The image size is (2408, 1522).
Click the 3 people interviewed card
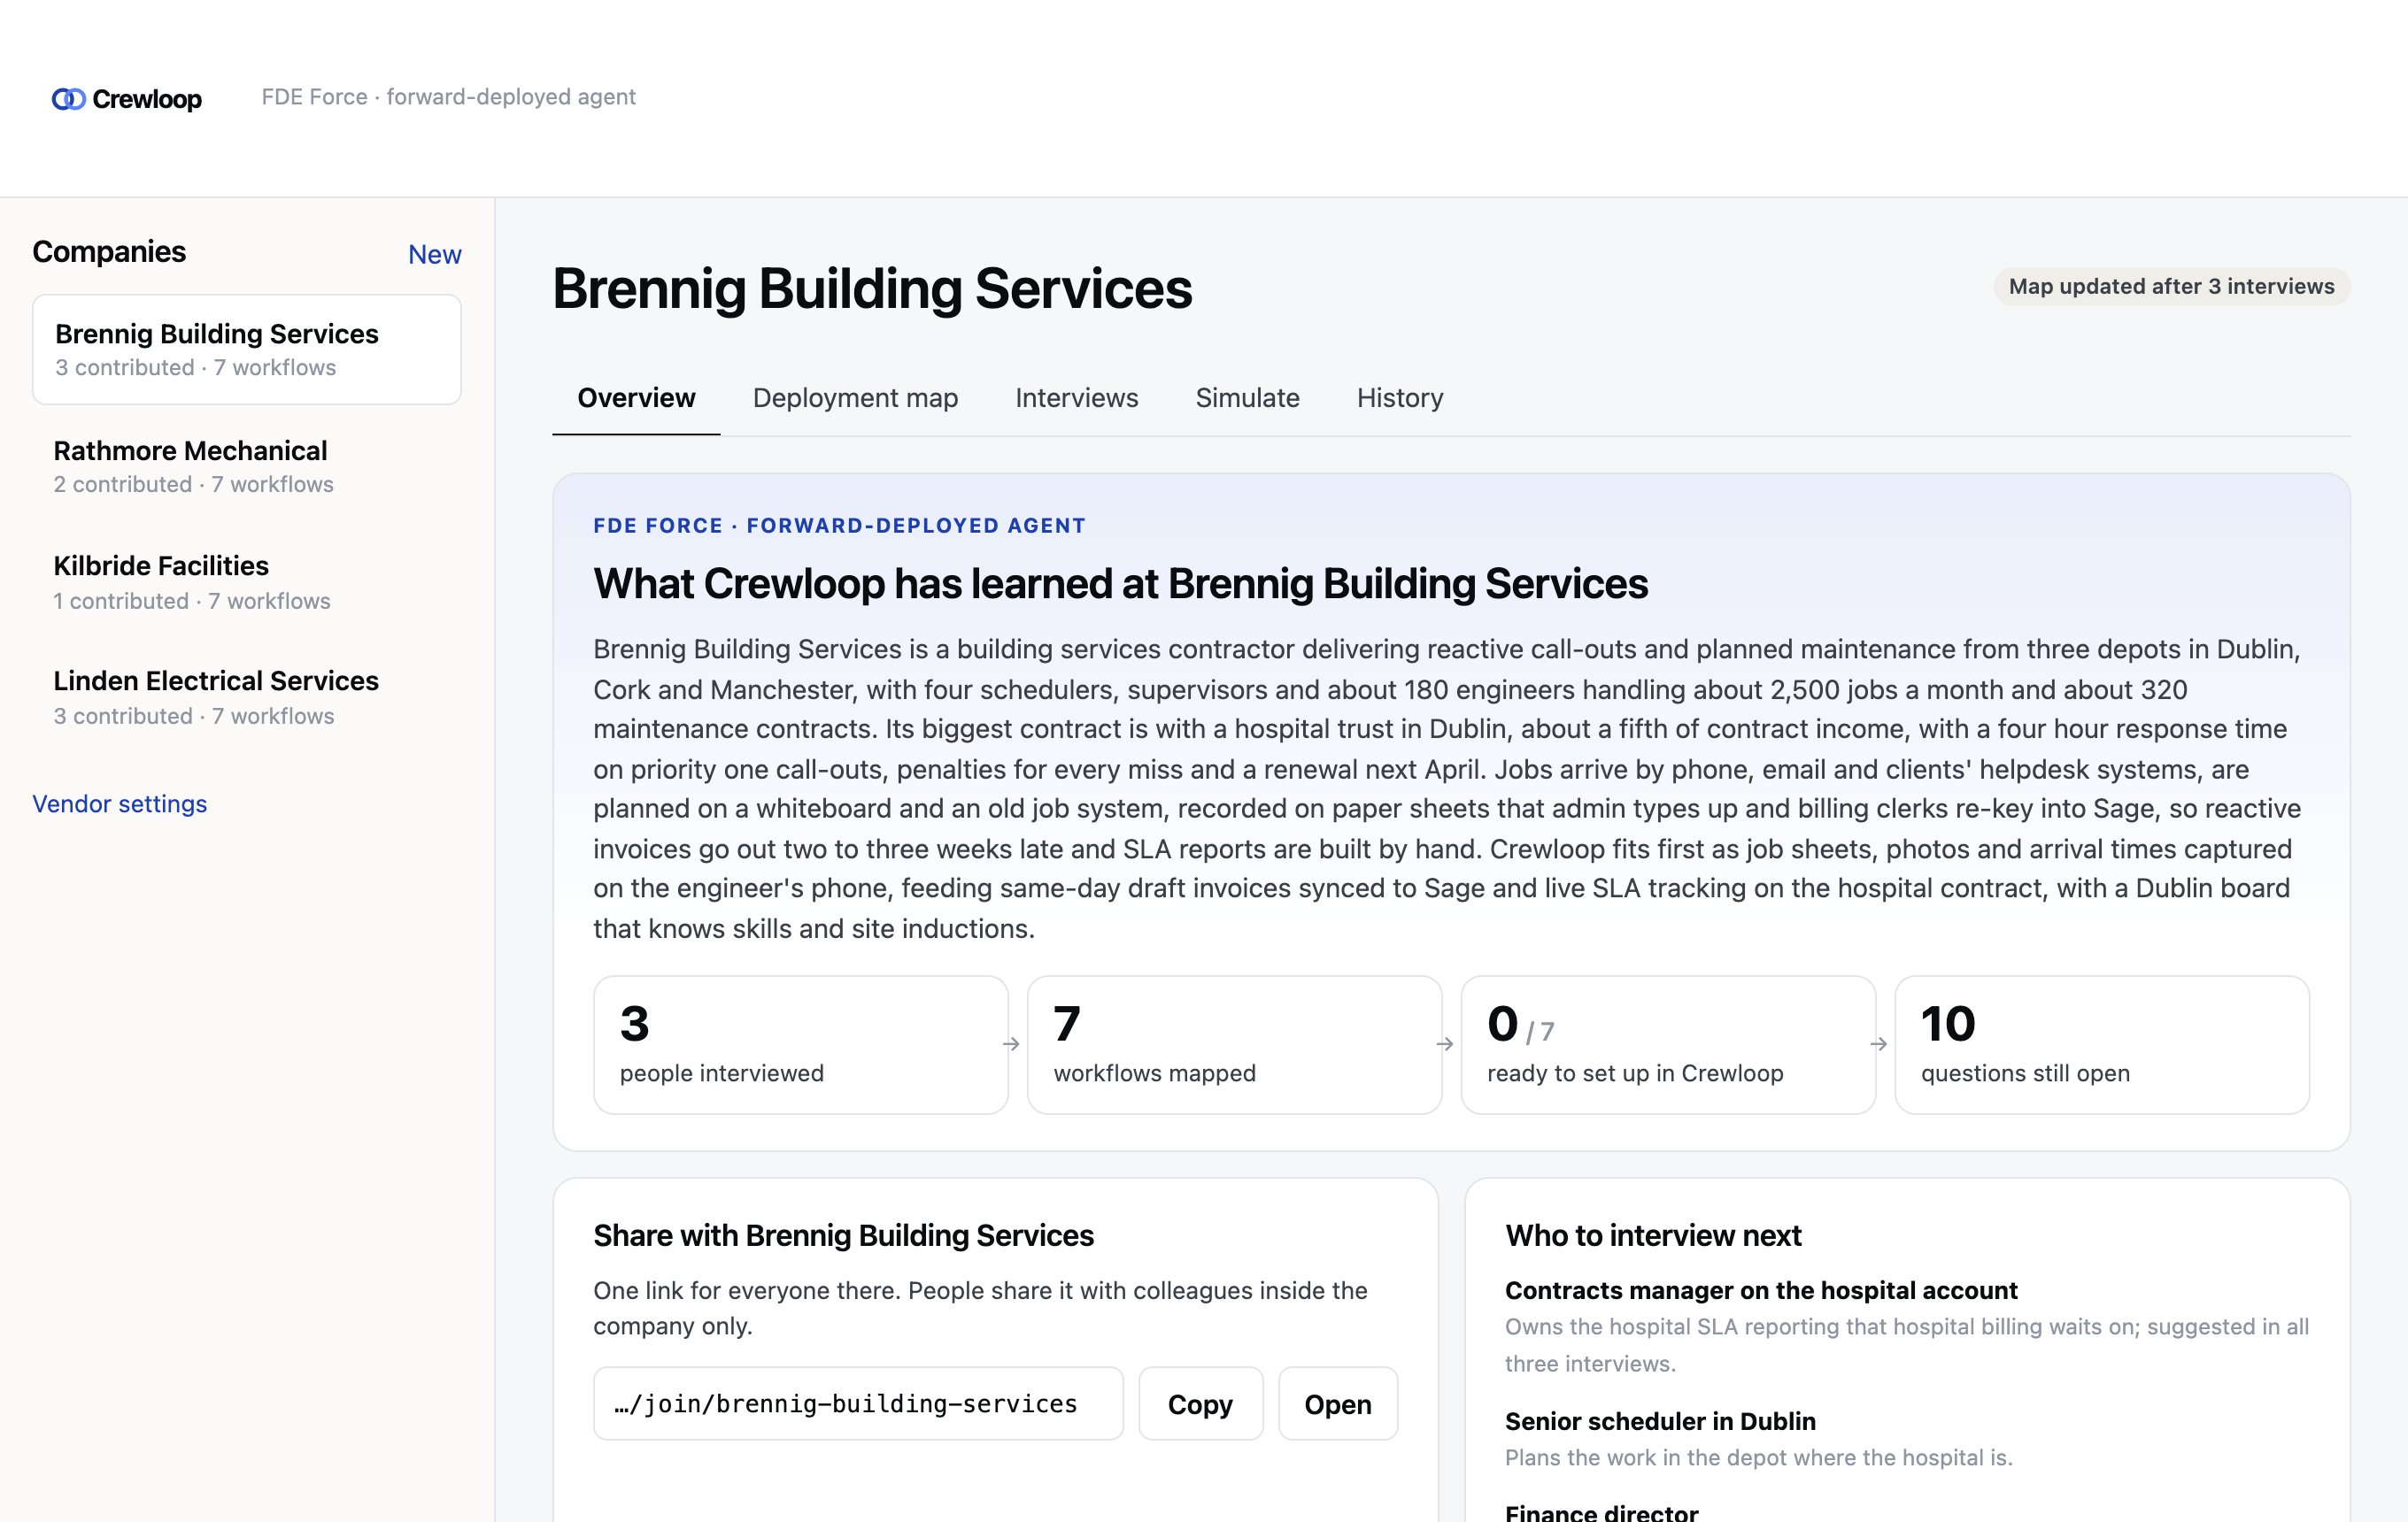click(x=800, y=1044)
